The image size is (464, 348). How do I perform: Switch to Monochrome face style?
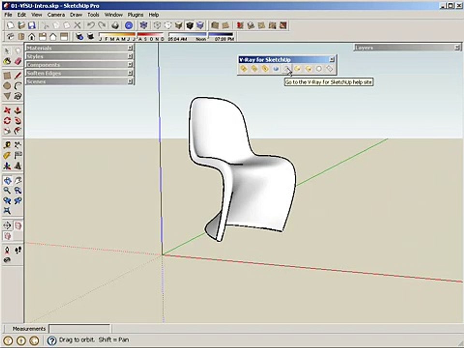[200, 26]
